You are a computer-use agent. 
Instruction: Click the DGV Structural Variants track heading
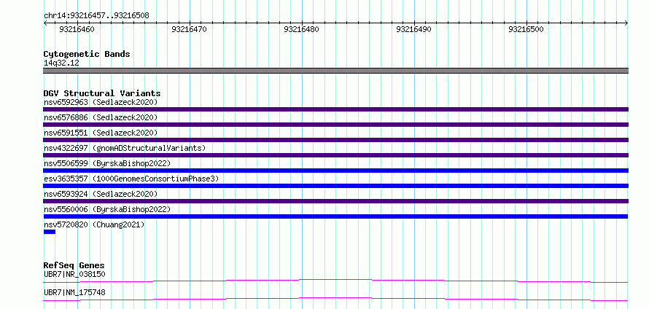(102, 93)
